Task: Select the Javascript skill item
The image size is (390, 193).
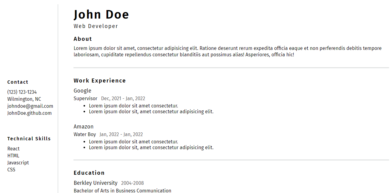Action: tap(18, 163)
